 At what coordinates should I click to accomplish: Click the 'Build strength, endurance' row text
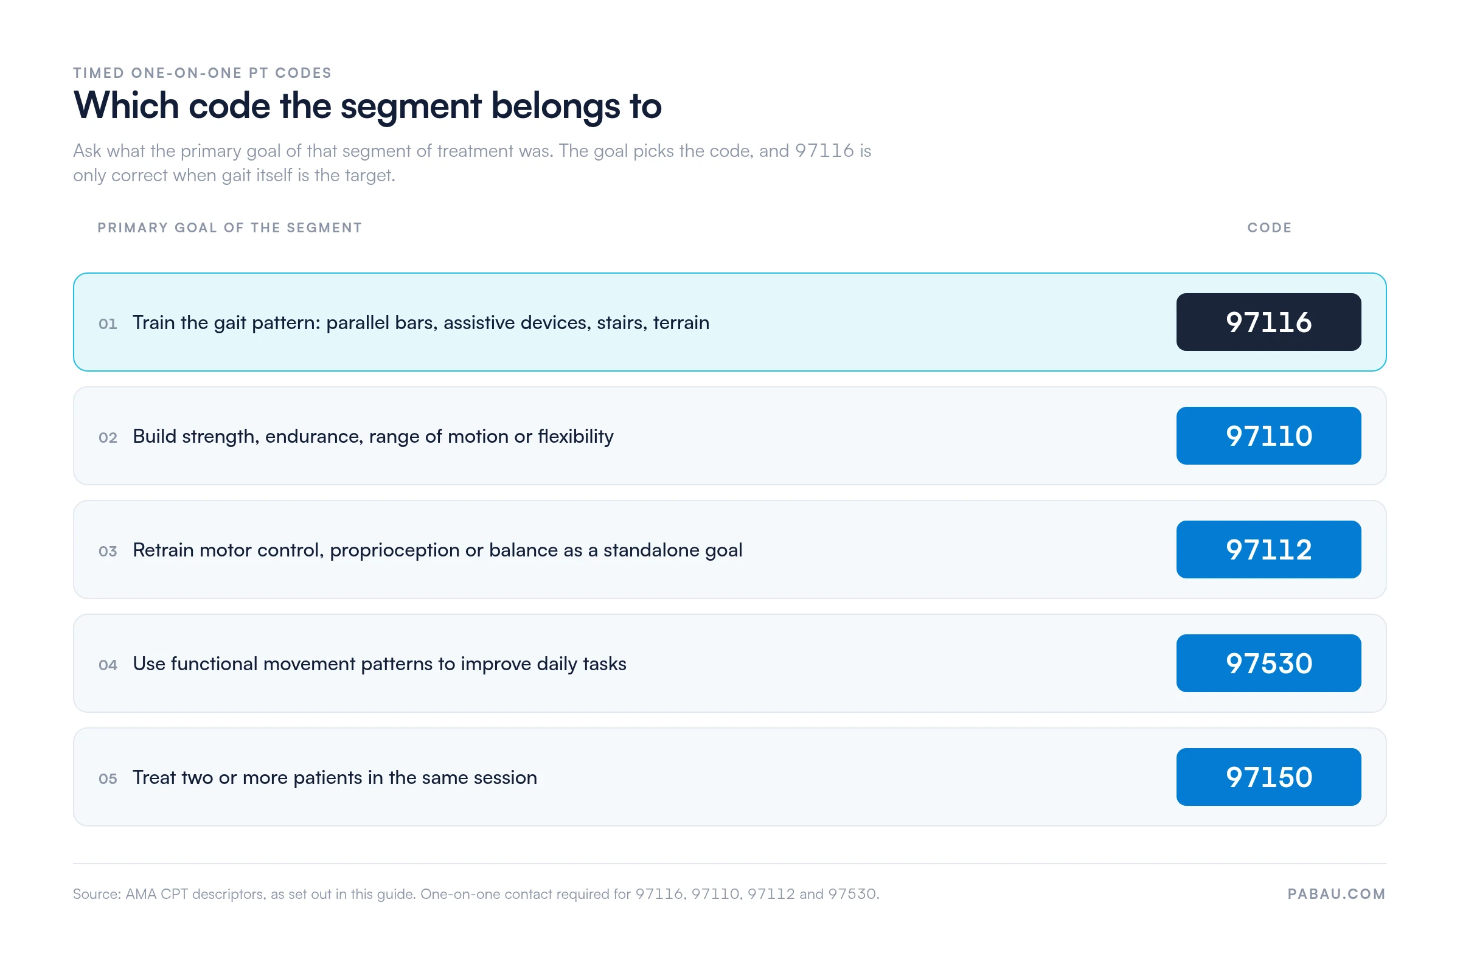tap(373, 436)
